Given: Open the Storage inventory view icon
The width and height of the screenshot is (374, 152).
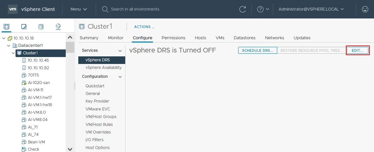Looking at the screenshot, I should 41,27.
